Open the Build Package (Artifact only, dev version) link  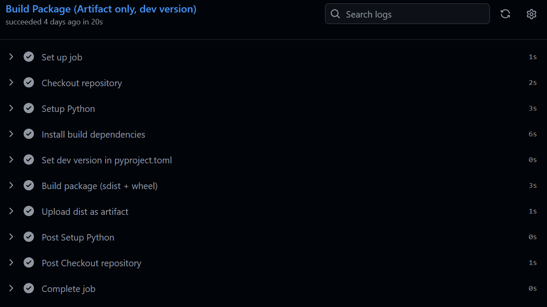click(100, 9)
